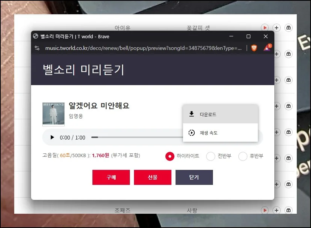The image size is (311, 228).
Task: Click the plus icon in the 조째즈 row
Action: click(277, 211)
